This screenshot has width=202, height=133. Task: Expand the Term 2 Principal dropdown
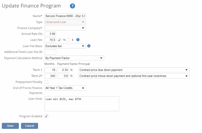(x=134, y=76)
